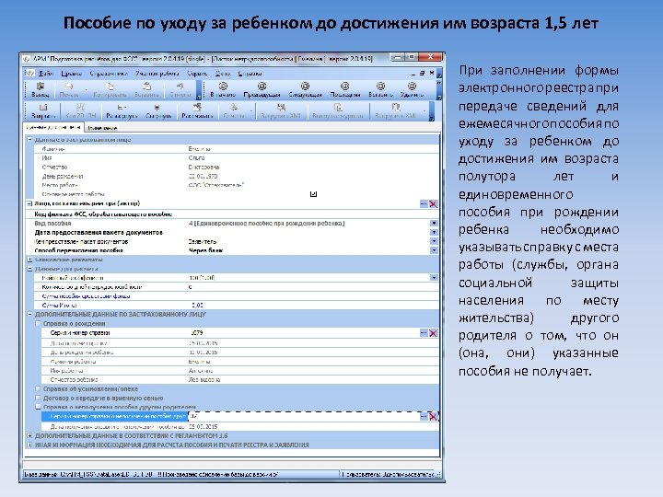Jump to Последняя (last) record
The height and width of the screenshot is (497, 663).
[345, 89]
